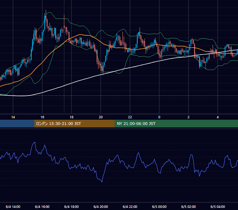The height and width of the screenshot is (210, 238).
Task: Click hour label 18 on the price chart axis
Action: (x=71, y=117)
